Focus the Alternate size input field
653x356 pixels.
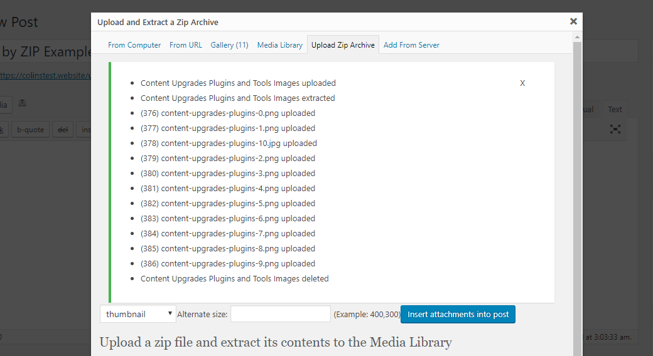click(x=280, y=314)
